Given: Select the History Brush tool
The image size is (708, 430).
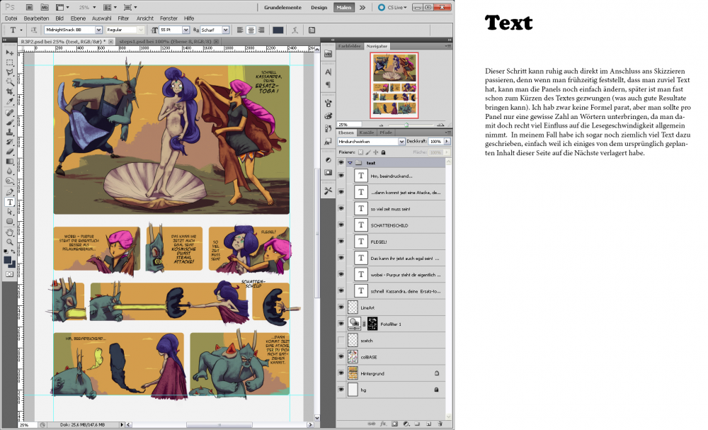Looking at the screenshot, I should (x=9, y=142).
